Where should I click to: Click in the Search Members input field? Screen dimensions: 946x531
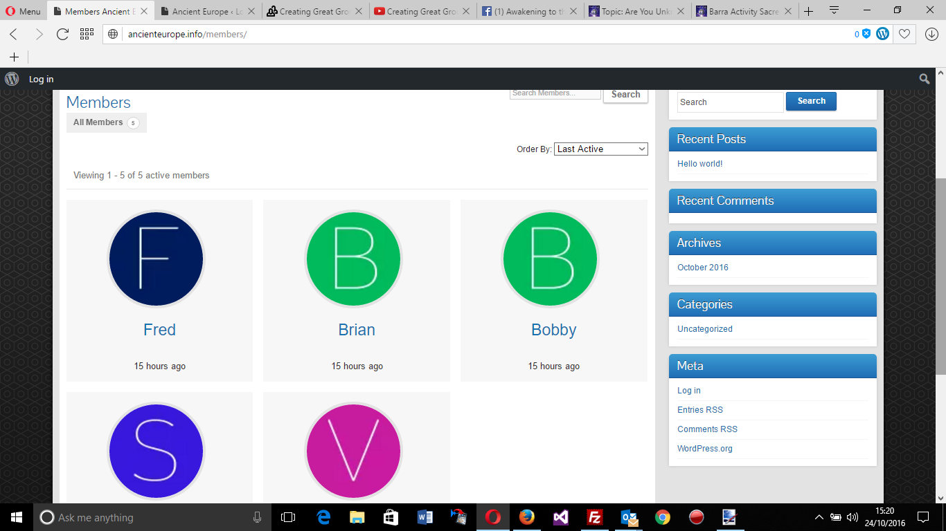click(555, 93)
